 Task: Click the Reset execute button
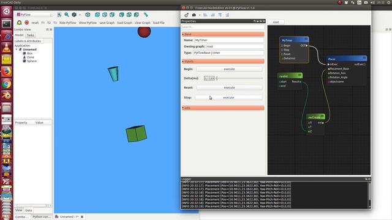tap(229, 88)
